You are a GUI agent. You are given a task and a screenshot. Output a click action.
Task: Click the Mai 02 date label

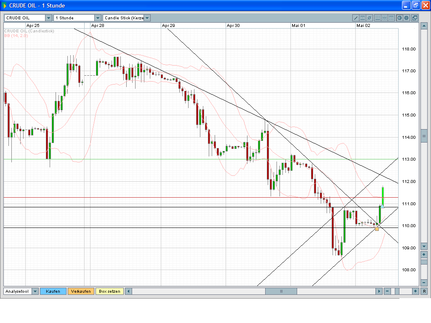pos(363,26)
